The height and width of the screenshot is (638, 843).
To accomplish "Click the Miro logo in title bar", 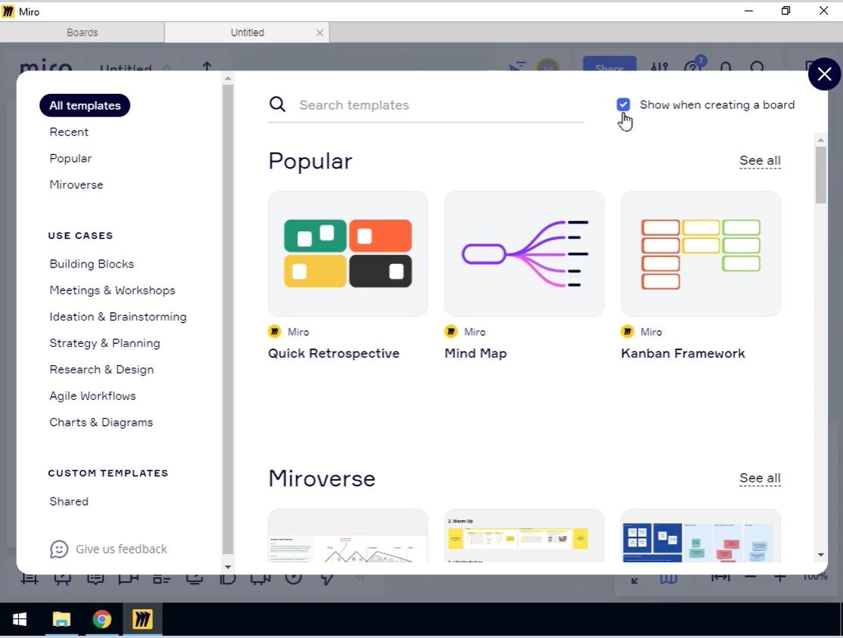I will pyautogui.click(x=8, y=11).
